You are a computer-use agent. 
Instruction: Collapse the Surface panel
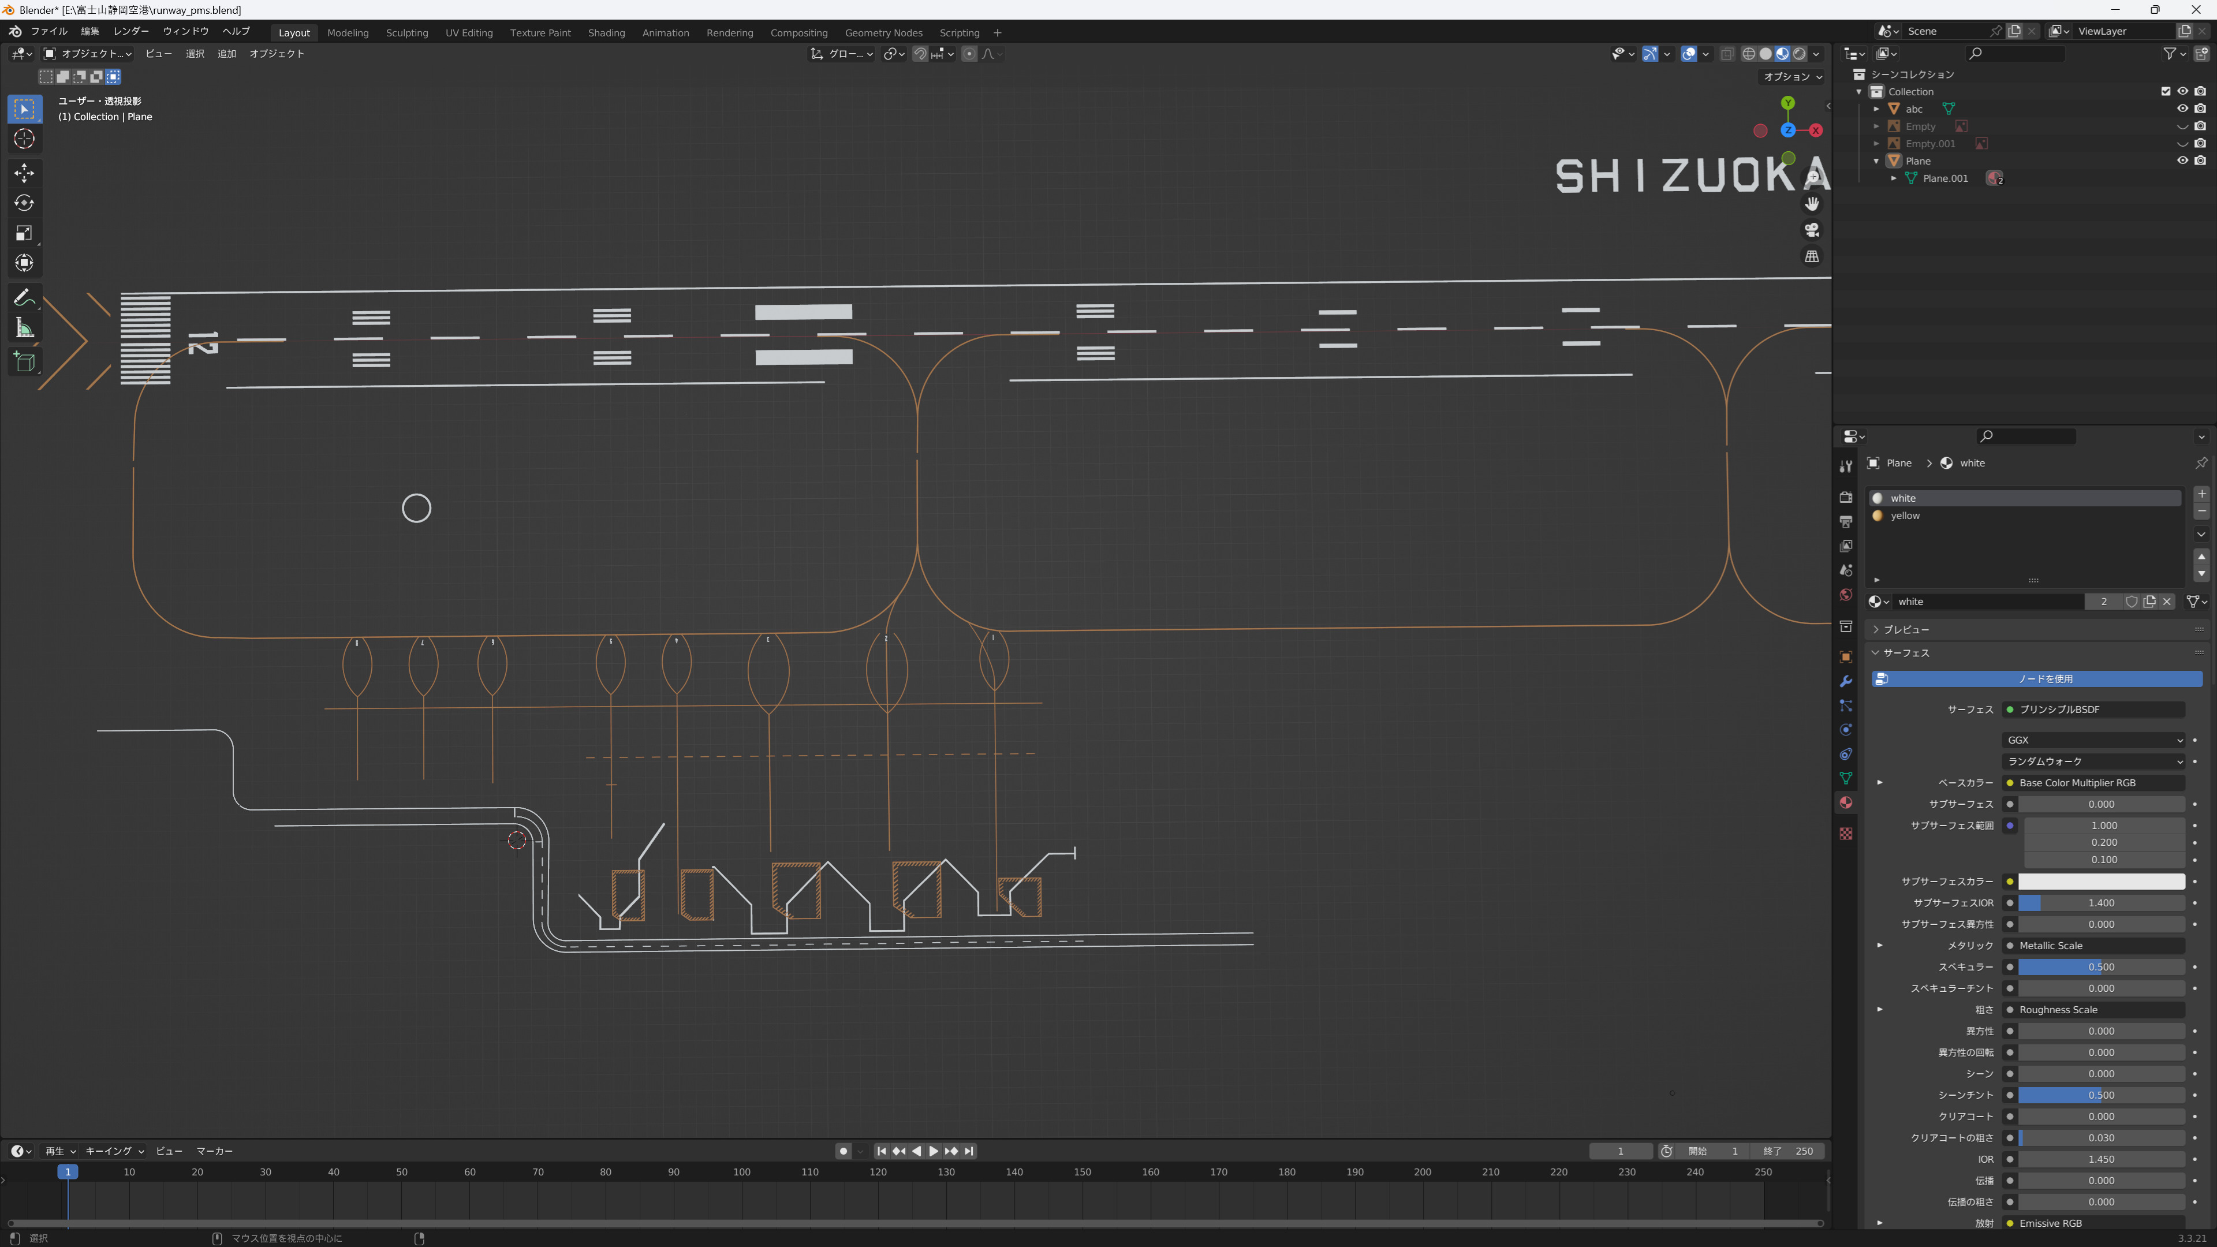pyautogui.click(x=1905, y=653)
